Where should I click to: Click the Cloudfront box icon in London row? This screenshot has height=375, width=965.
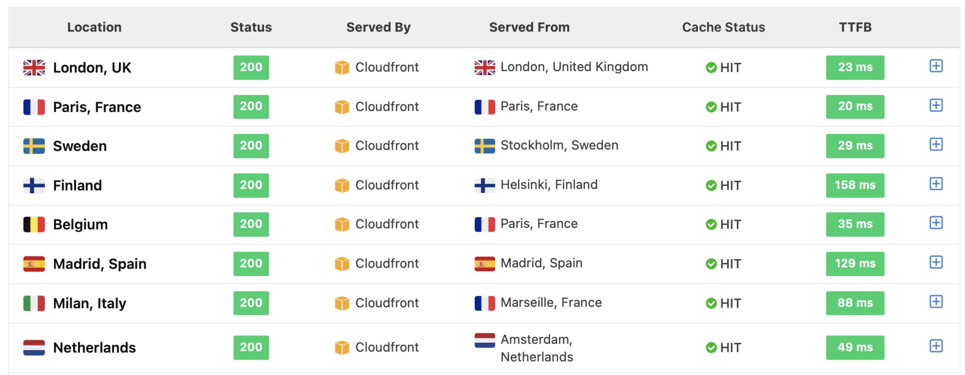[342, 68]
